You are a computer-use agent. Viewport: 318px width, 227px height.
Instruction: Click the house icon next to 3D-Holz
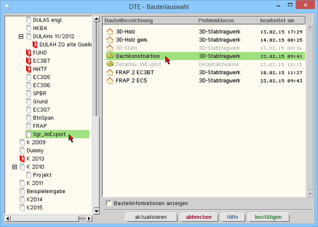pyautogui.click(x=110, y=32)
